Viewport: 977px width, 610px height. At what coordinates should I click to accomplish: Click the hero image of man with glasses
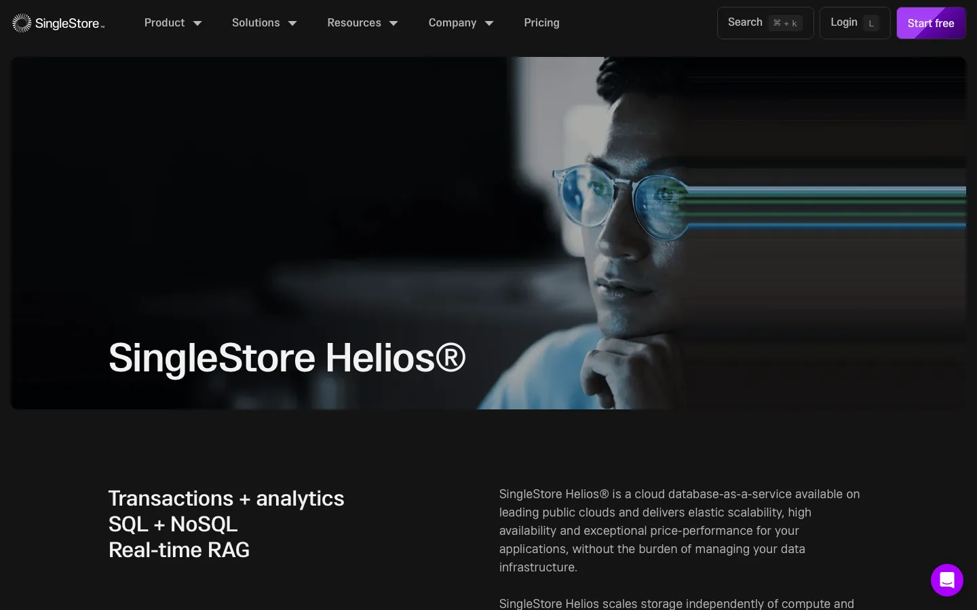pos(488,233)
